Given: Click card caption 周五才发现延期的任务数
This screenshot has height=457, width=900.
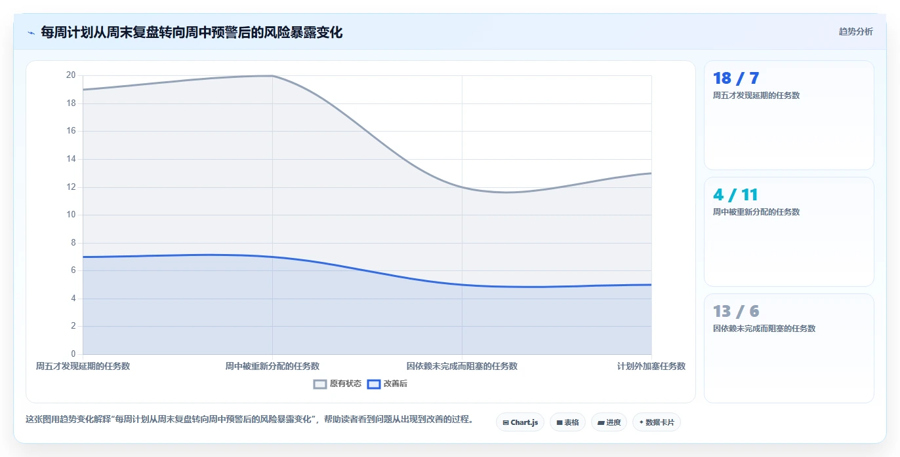Looking at the screenshot, I should [756, 96].
